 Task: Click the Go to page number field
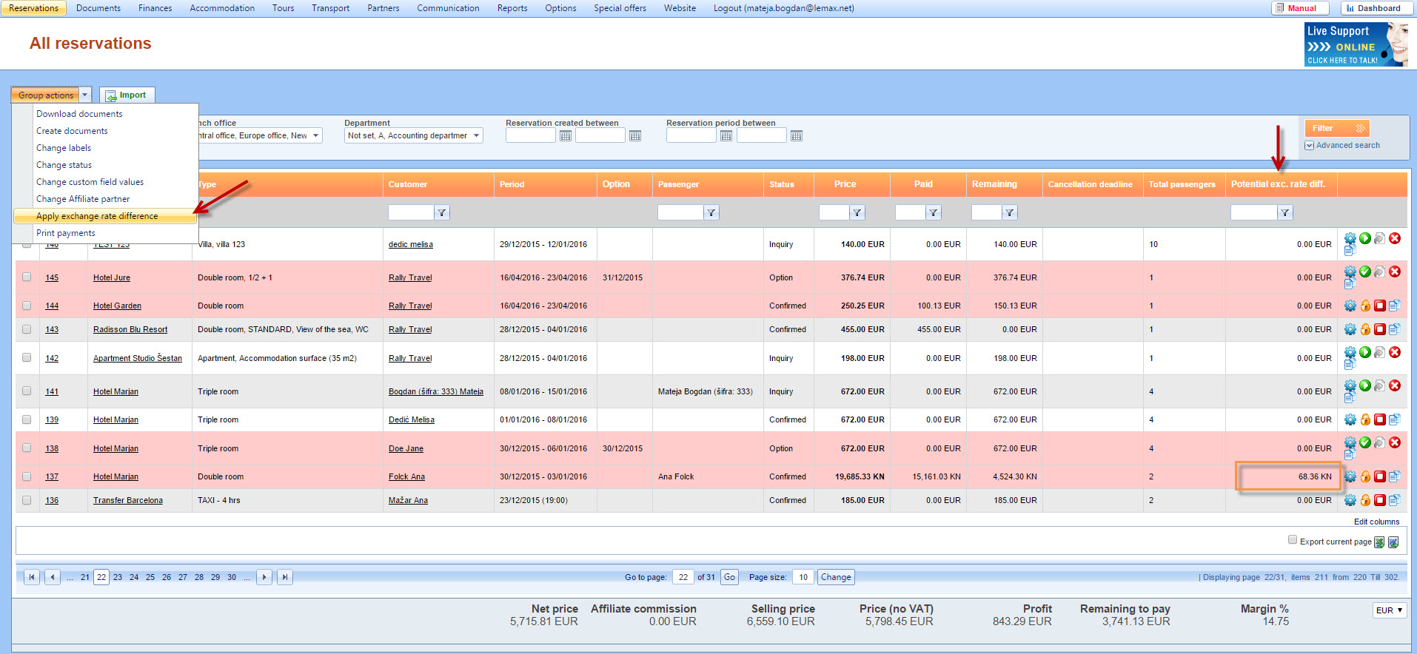pos(683,577)
